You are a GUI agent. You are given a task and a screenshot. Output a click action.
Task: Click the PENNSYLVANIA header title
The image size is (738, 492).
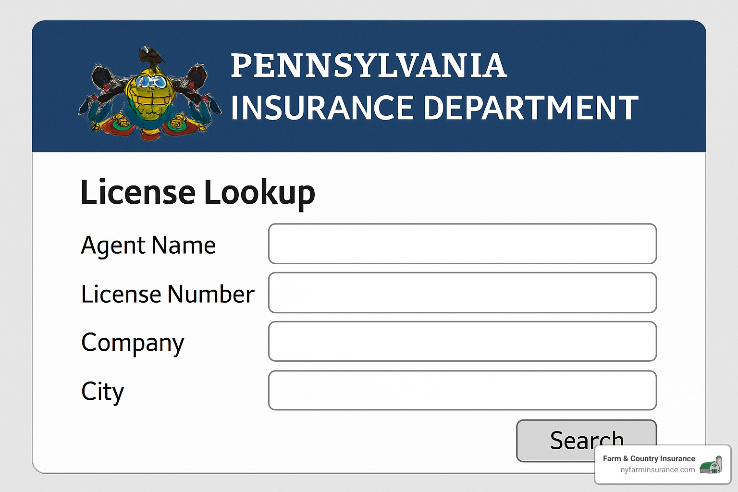pyautogui.click(x=369, y=65)
